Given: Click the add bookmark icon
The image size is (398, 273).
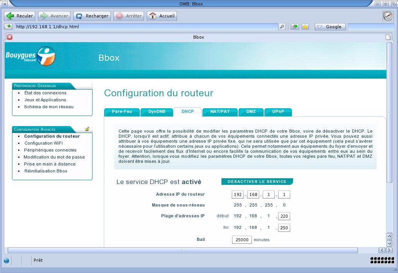Looking at the screenshot, I should (295, 27).
